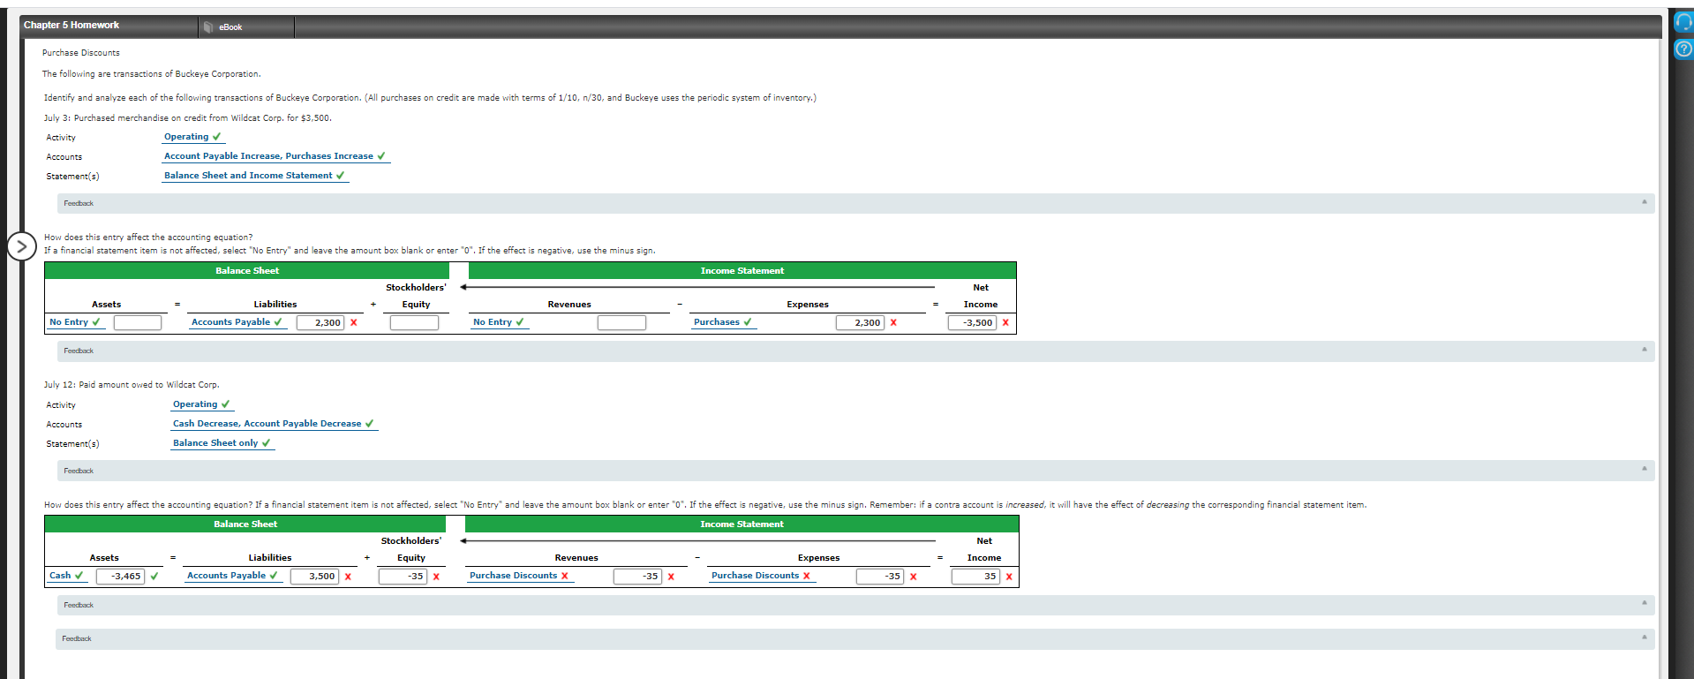Open the July 3 Liabilities Accounts Payable dropdown

pos(237,322)
